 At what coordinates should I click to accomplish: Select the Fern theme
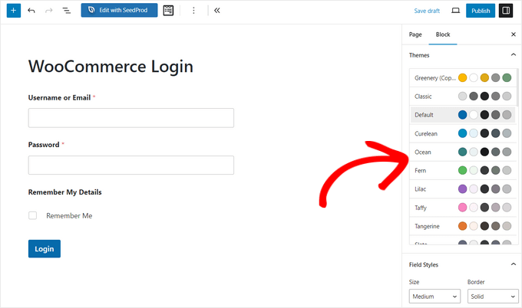point(463,170)
